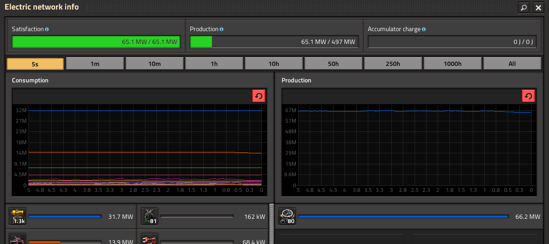Screen dimensions: 549x244
Task: Show the All time range
Action: tap(512, 64)
